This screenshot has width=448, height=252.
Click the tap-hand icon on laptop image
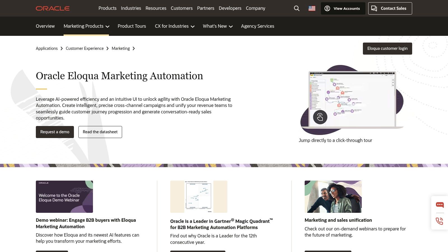coord(320,117)
